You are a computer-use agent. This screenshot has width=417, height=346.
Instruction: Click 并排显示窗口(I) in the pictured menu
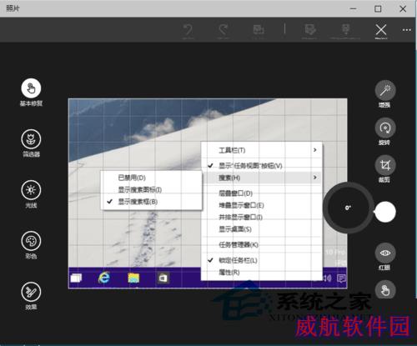pos(240,217)
